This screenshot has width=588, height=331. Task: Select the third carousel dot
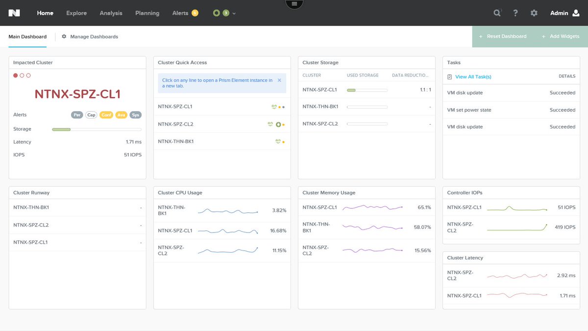(x=28, y=76)
